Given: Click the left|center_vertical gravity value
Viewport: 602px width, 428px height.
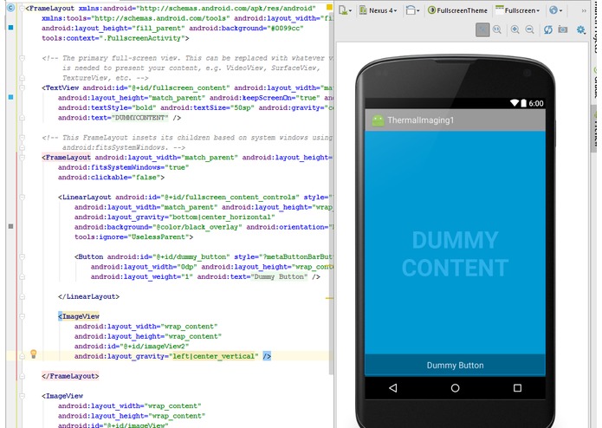Looking at the screenshot, I should point(213,356).
